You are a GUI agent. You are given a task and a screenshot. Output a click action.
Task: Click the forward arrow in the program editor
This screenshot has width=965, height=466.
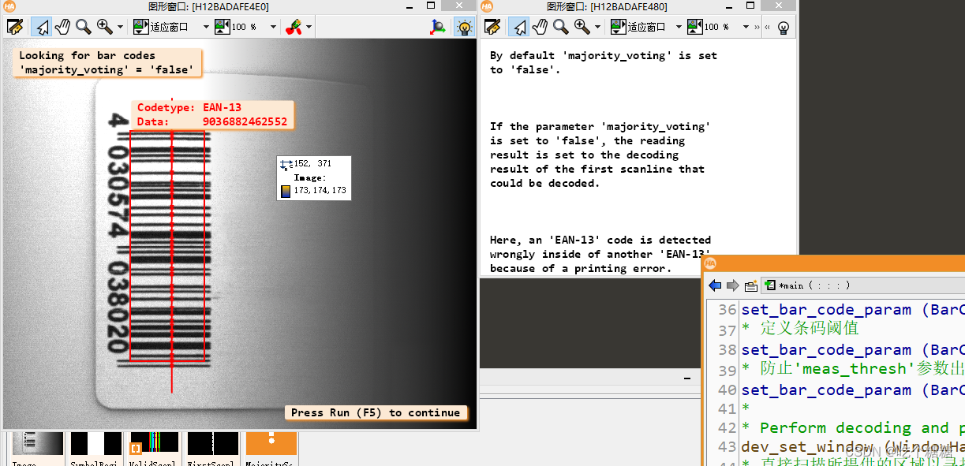point(732,285)
